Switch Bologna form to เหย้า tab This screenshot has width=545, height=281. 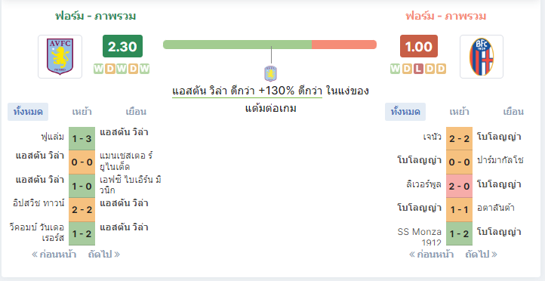(x=459, y=112)
